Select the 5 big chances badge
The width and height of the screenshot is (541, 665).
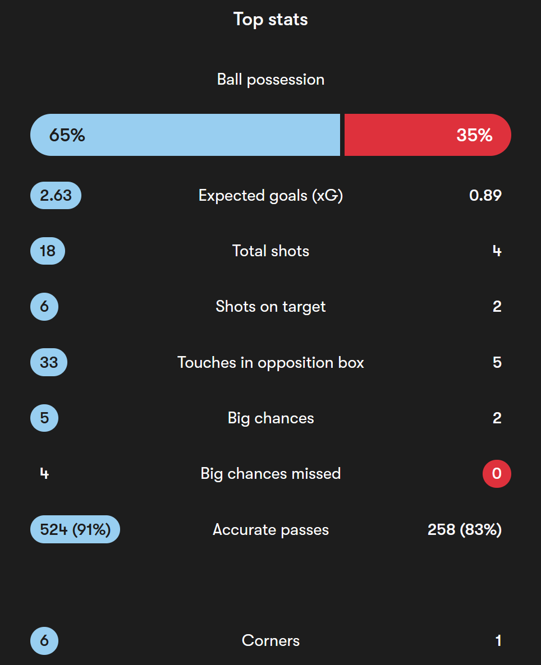(x=44, y=418)
